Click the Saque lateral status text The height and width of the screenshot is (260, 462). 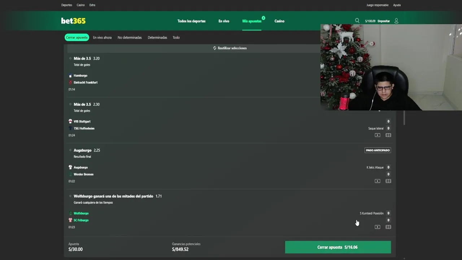pyautogui.click(x=376, y=128)
